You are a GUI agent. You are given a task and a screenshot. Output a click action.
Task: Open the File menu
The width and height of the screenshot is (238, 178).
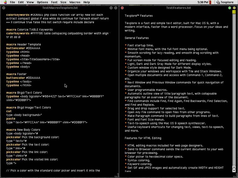[x=12, y=2]
